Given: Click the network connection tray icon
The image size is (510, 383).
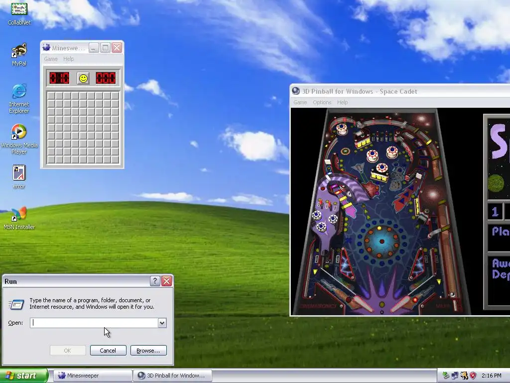Looking at the screenshot, I should 455,376.
